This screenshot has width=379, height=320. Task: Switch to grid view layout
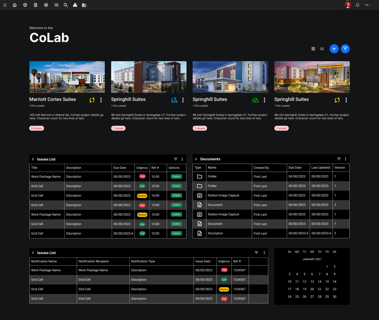(313, 49)
